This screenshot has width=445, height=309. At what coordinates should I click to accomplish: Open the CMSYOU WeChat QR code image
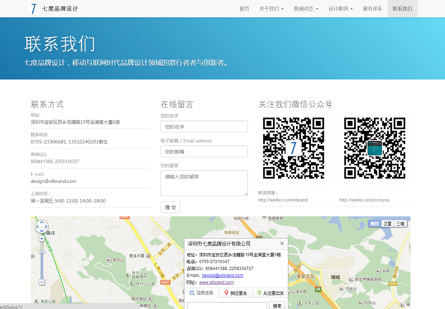click(x=375, y=148)
